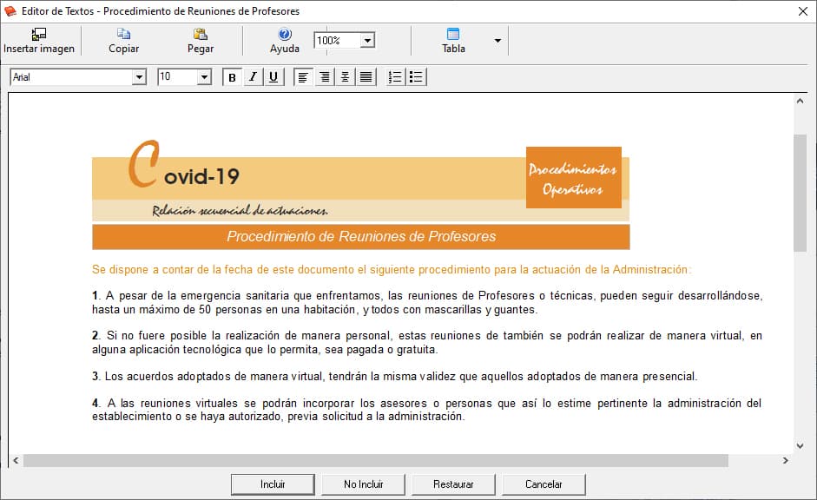Click the Tabla insert icon
817x500 pixels.
pos(453,35)
